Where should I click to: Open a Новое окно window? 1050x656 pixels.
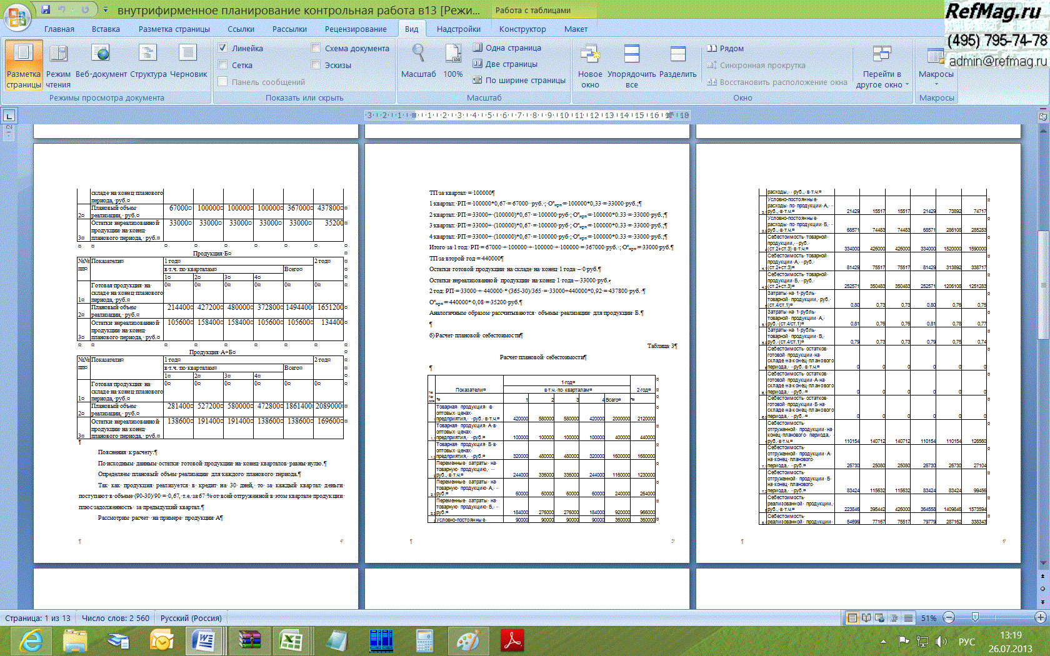589,55
